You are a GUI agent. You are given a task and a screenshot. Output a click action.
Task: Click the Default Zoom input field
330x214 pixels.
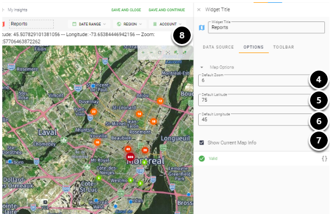(x=255, y=80)
